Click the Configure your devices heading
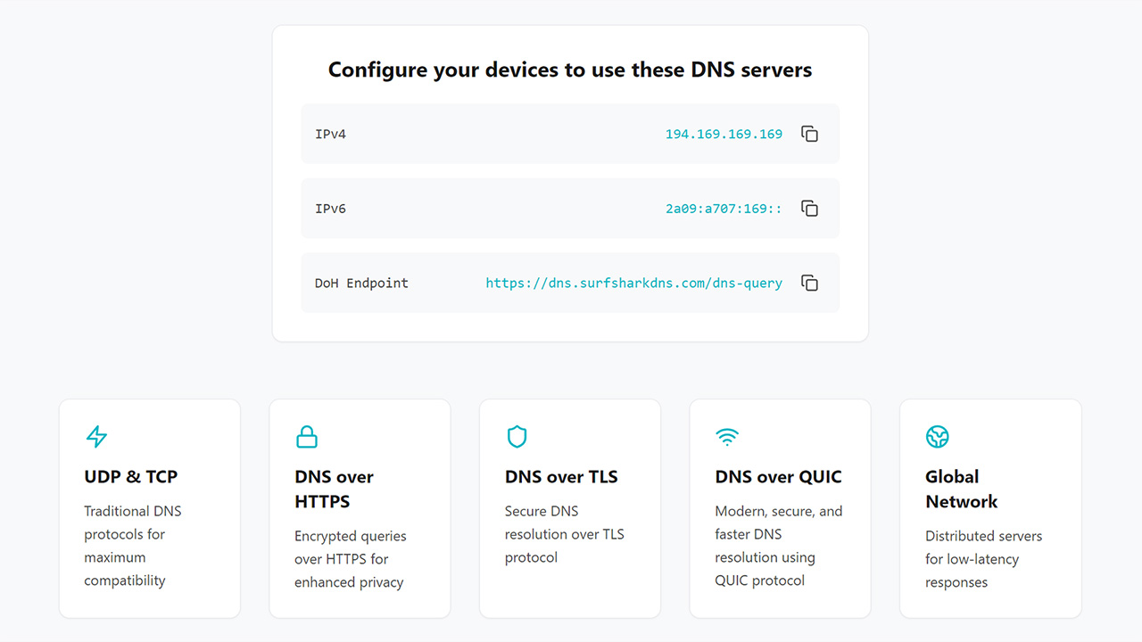 pos(570,70)
